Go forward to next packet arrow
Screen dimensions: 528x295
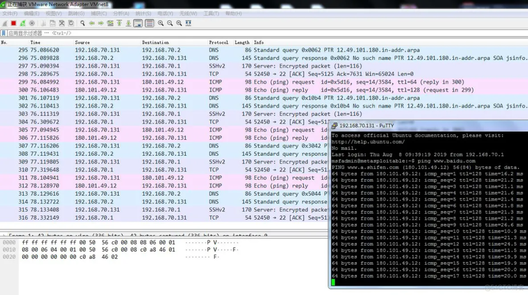click(x=101, y=23)
